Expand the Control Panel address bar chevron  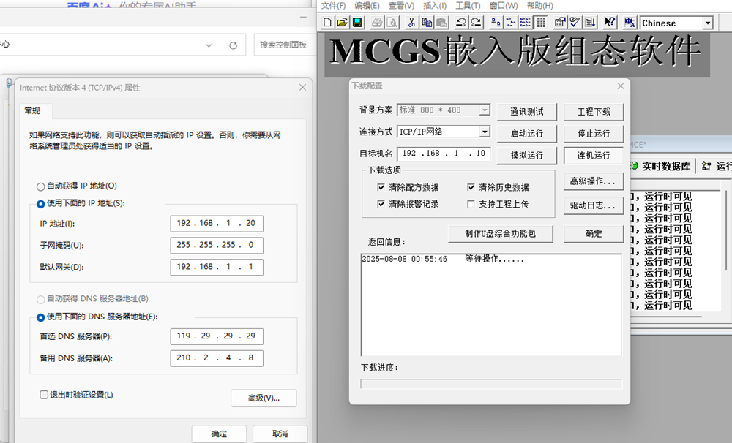(x=209, y=45)
